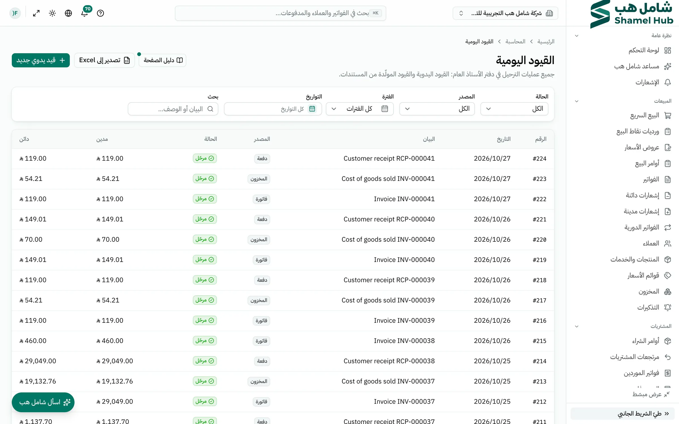
Task: Open the notifications bell with 70 badge
Action: (x=84, y=13)
